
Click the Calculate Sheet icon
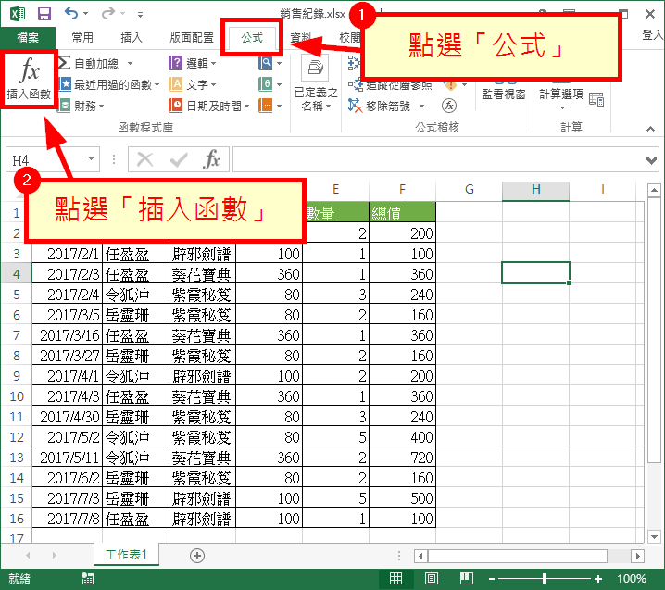596,99
